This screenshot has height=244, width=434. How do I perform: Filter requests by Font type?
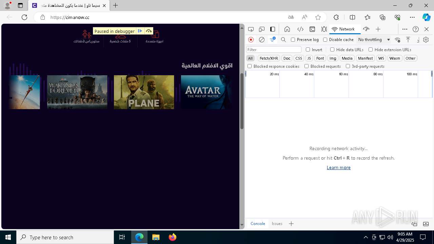click(x=320, y=58)
